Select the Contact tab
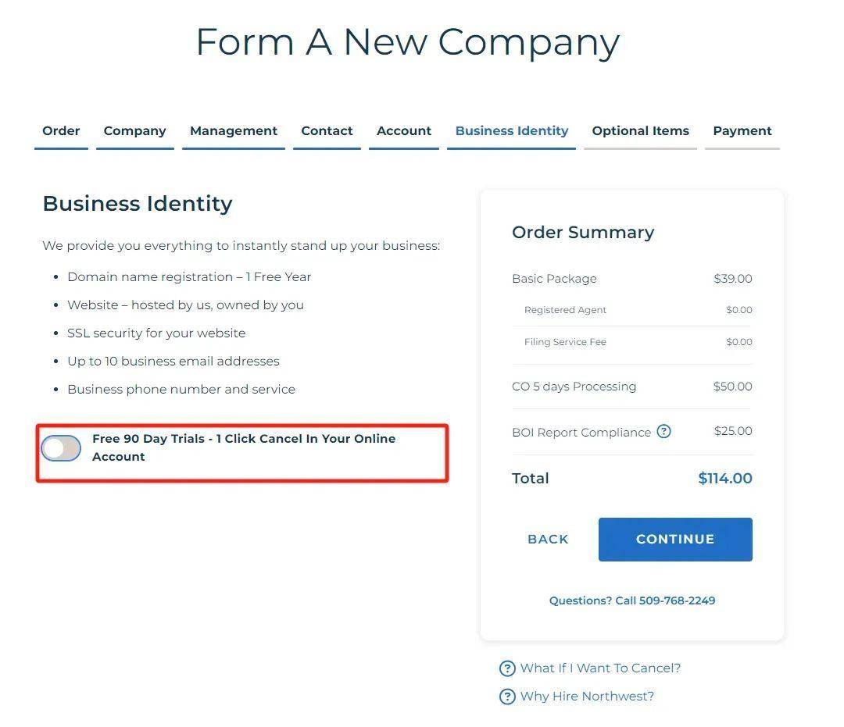The width and height of the screenshot is (844, 727). [x=327, y=130]
